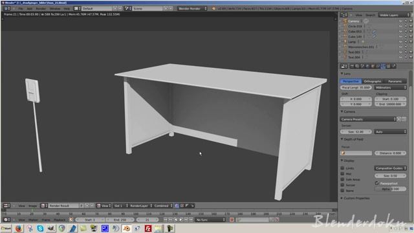Click the current frame field showing 21
The image size is (414, 233).
pyautogui.click(x=147, y=219)
